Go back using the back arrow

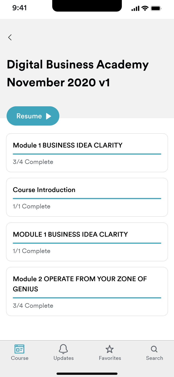(x=10, y=37)
